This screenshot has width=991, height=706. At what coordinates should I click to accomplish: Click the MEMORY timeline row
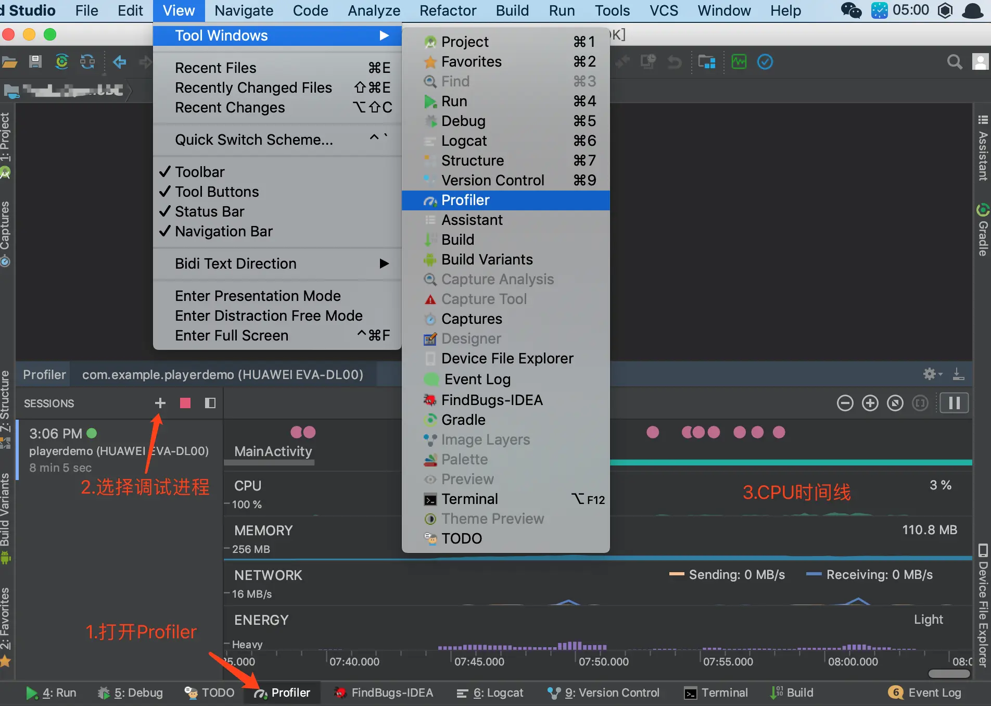point(598,538)
